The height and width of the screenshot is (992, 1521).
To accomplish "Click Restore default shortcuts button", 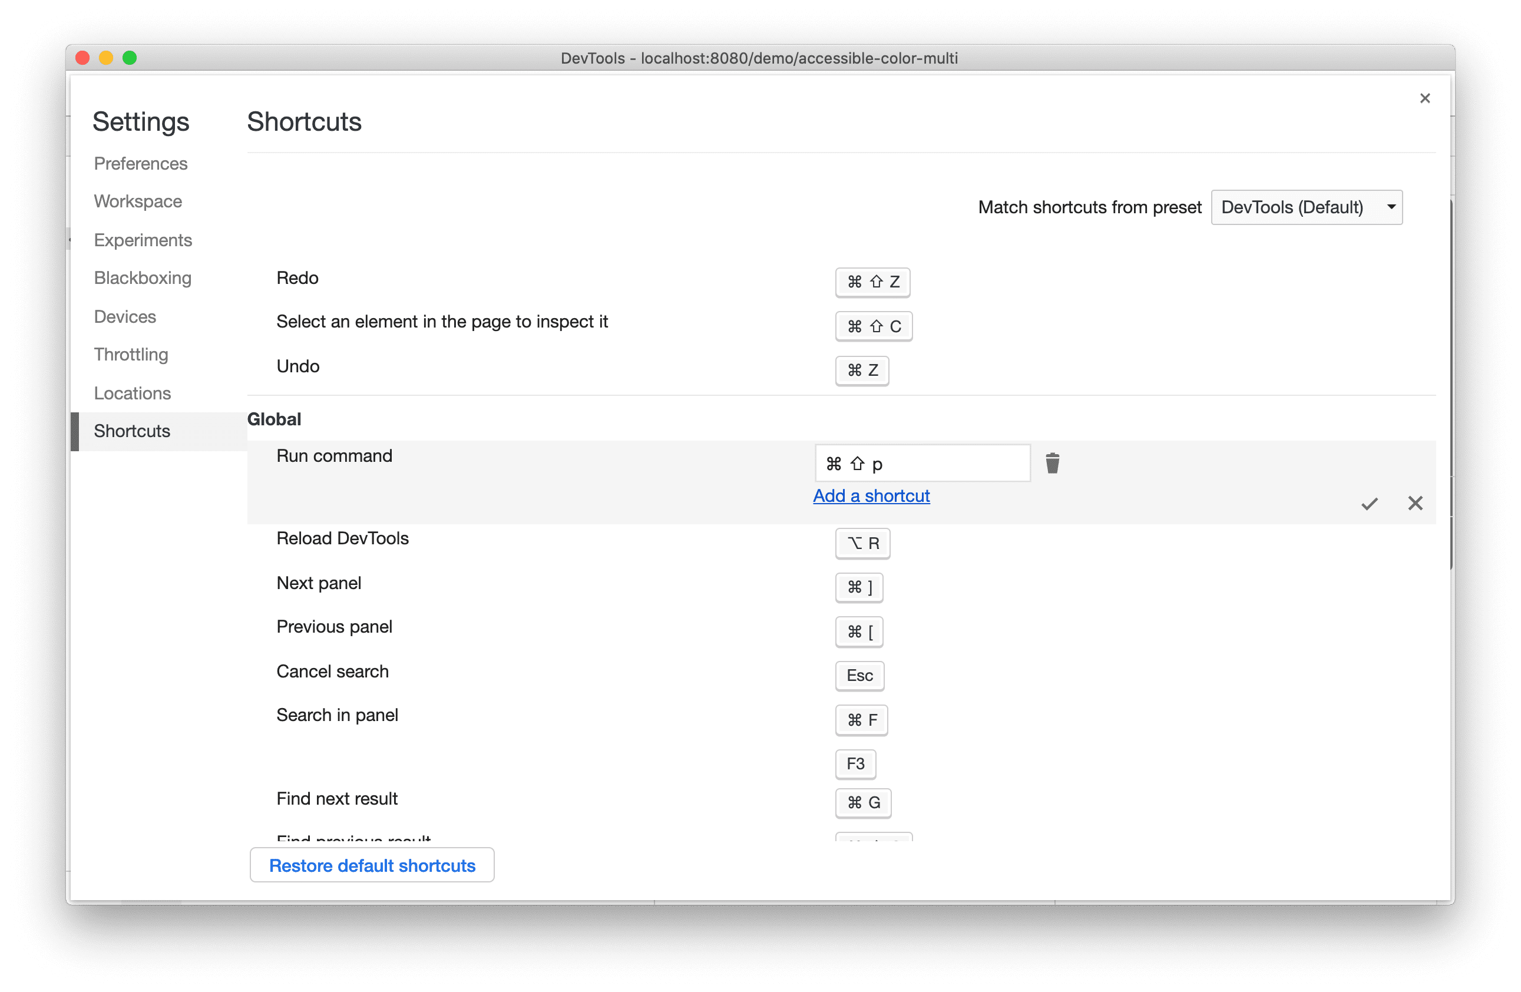I will point(372,866).
